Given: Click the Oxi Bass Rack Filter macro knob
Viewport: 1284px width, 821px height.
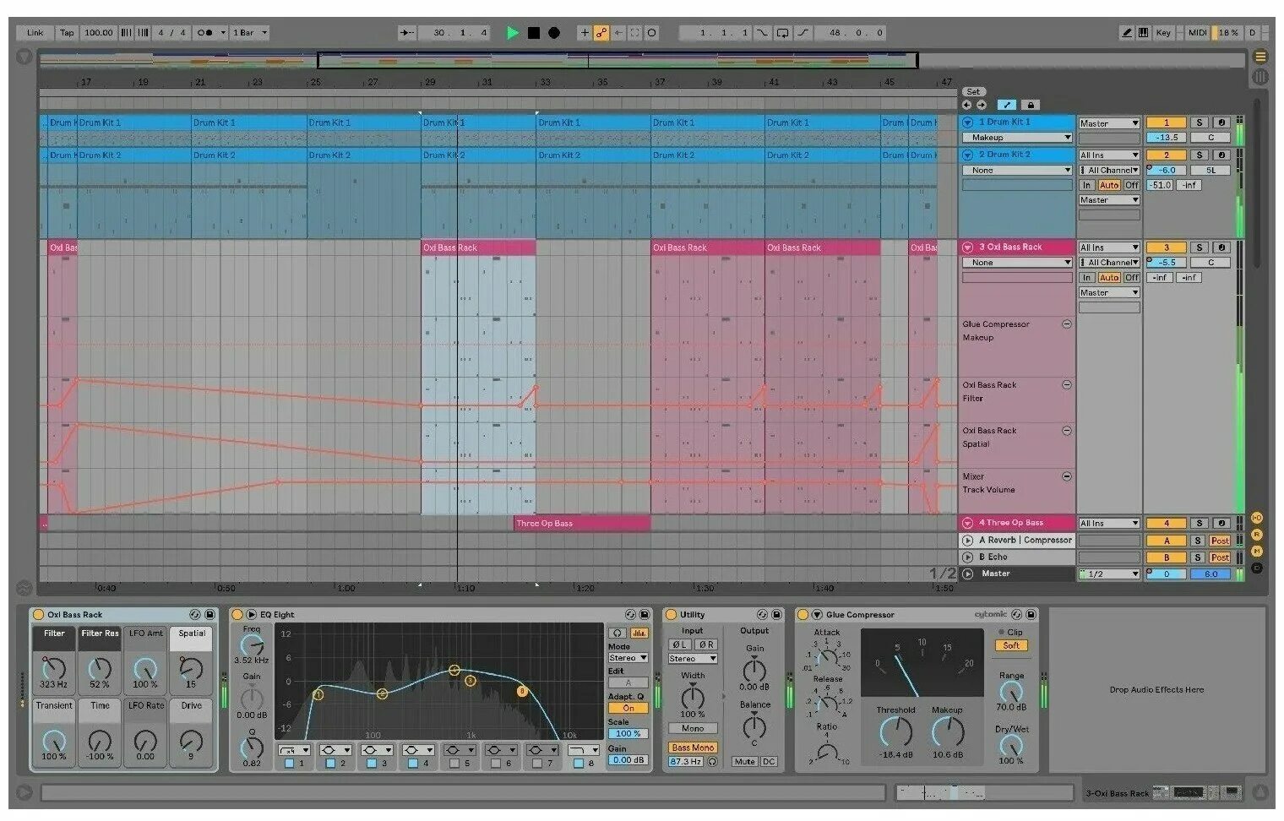Looking at the screenshot, I should click(53, 667).
